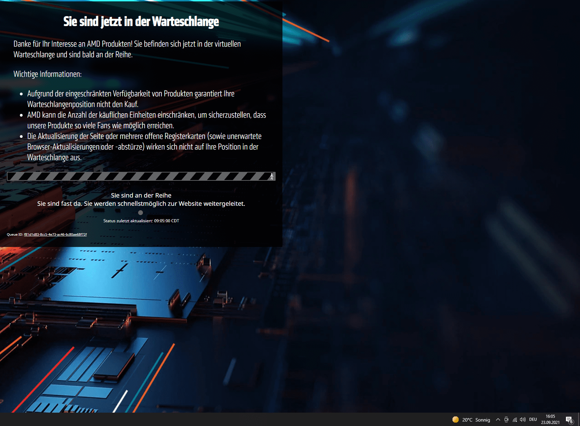Click the walking person icon on progress bar
The height and width of the screenshot is (426, 580).
271,176
